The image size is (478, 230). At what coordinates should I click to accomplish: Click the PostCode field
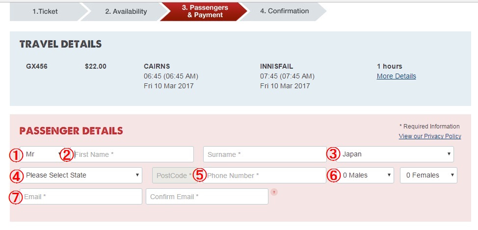pos(172,175)
